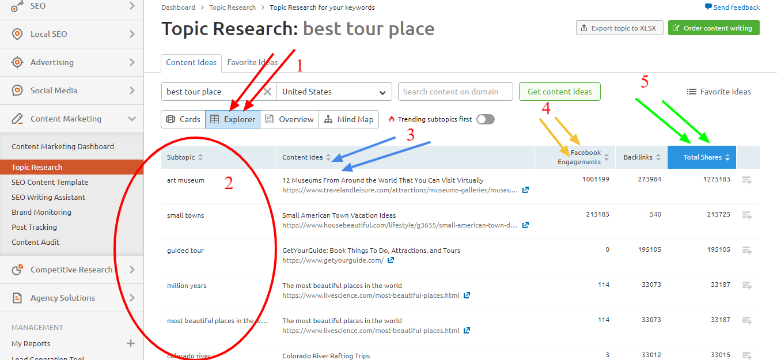Click the plus icon beside My Reports
Viewport: 777px width, 360px height.
coord(131,343)
